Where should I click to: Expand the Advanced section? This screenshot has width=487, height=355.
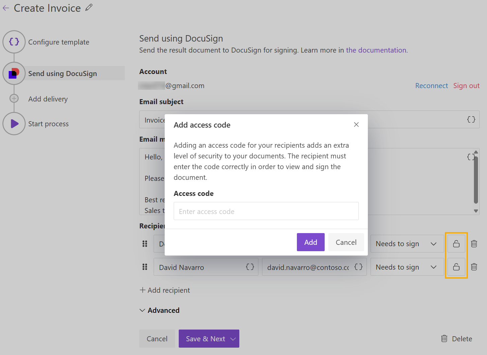tap(159, 310)
